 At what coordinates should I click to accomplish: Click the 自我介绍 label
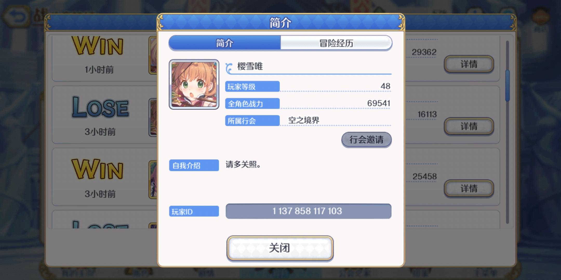194,165
